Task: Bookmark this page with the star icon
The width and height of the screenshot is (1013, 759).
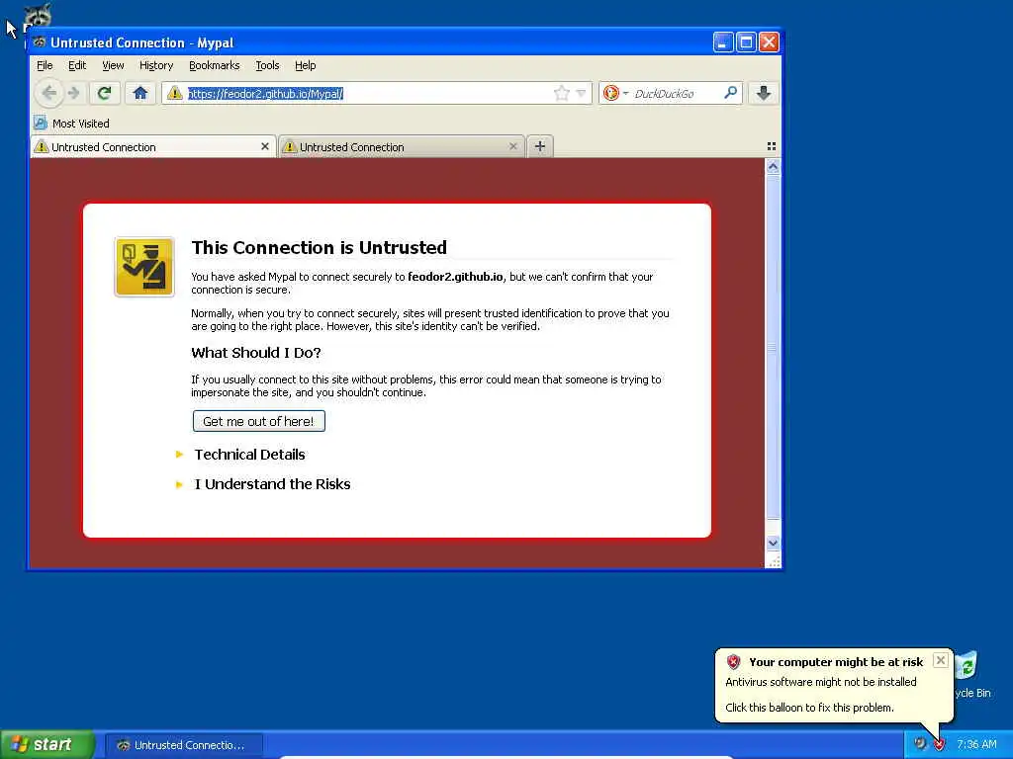Action: (562, 94)
